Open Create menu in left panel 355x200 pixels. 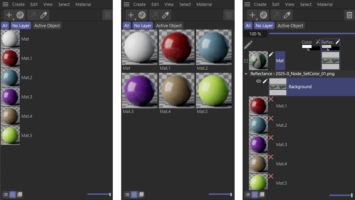pyautogui.click(x=18, y=4)
